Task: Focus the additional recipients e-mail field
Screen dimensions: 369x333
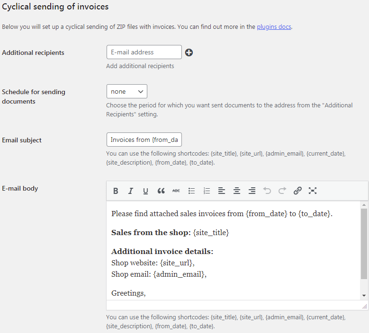Action: 144,52
